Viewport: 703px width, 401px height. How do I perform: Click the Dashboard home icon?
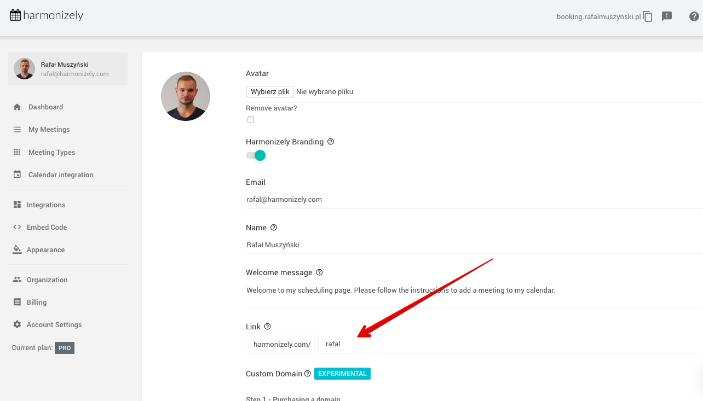tap(17, 107)
